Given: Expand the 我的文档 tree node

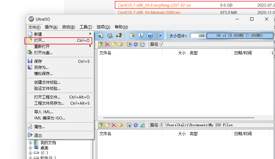Looking at the screenshot, I should coord(30,143).
